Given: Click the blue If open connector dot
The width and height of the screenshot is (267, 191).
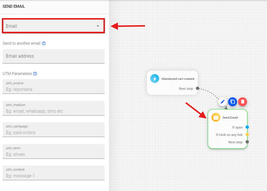Looking at the screenshot, I should [247, 127].
